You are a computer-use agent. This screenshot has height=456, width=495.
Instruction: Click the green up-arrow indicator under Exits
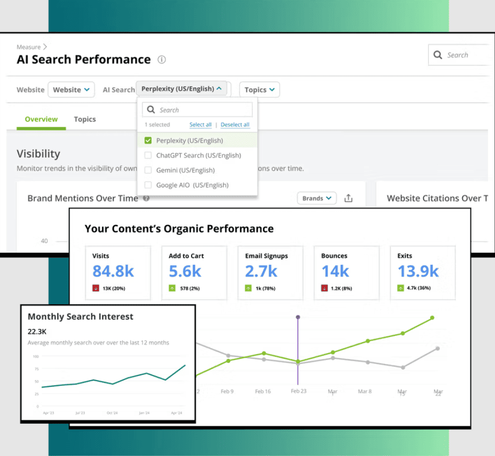(x=401, y=288)
